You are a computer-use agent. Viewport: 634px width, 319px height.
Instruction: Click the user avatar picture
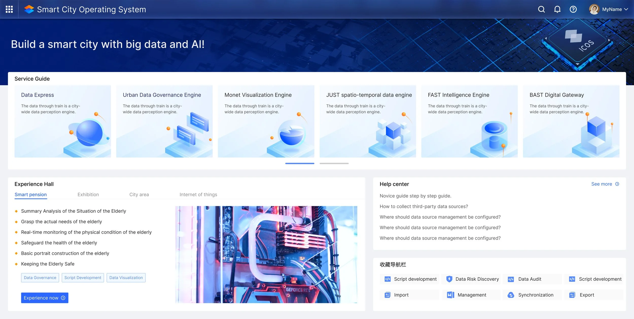point(594,9)
